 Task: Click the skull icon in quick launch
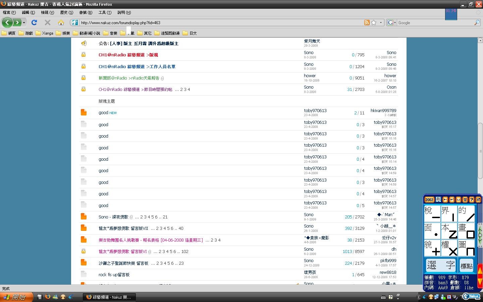tap(40, 297)
